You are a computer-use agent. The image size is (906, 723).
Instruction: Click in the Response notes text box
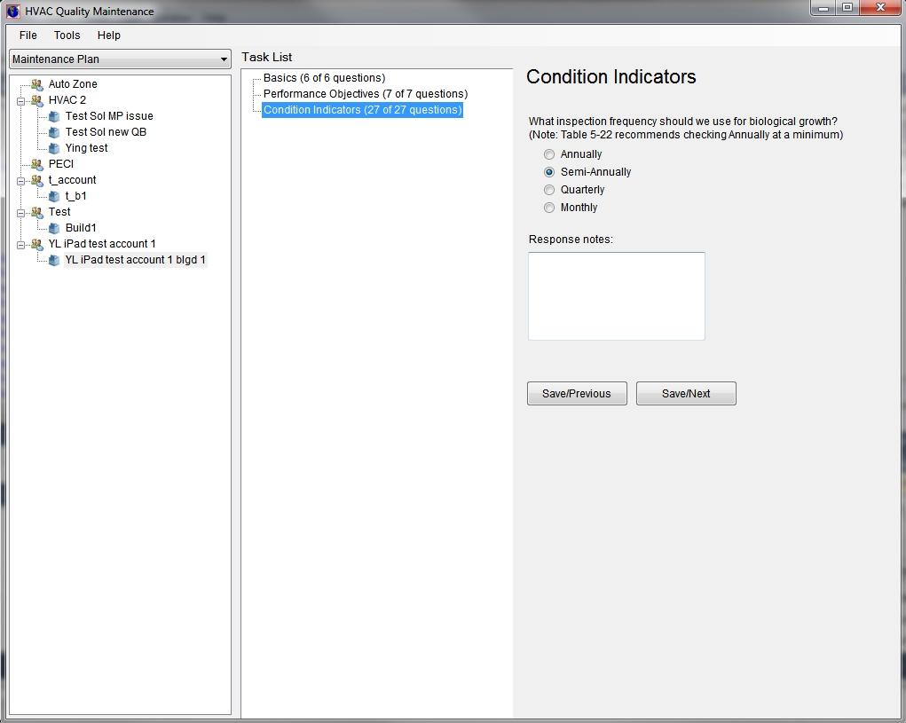tap(617, 295)
